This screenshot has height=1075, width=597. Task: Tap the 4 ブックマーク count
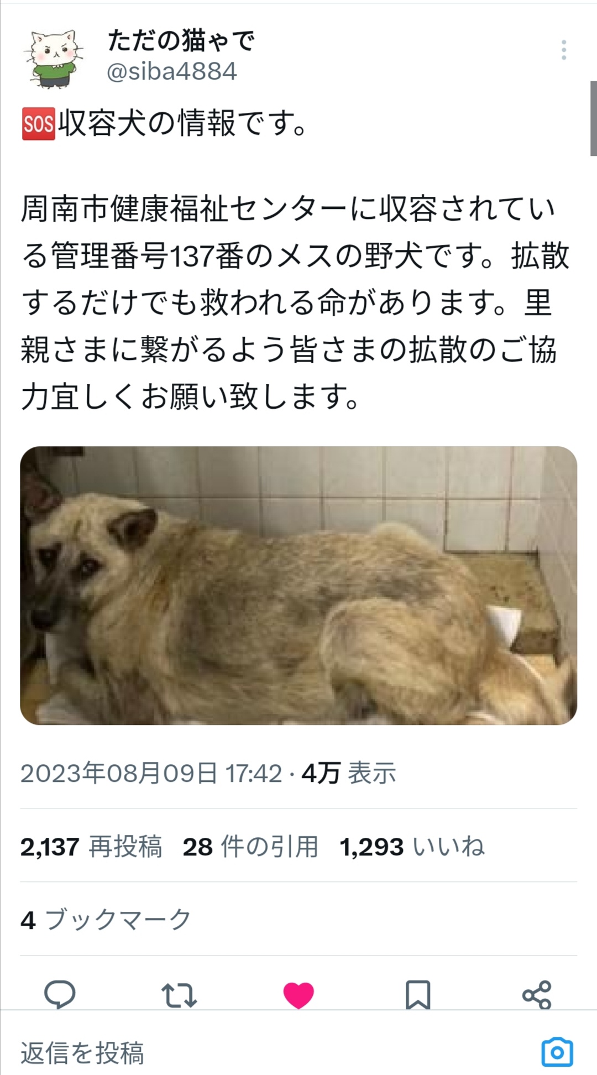point(106,920)
